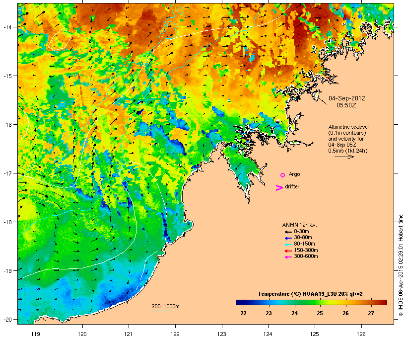Image resolution: width=407 pixels, height=338 pixels.
Task: Click the cyan 80-150m legend arrow
Action: point(288,245)
